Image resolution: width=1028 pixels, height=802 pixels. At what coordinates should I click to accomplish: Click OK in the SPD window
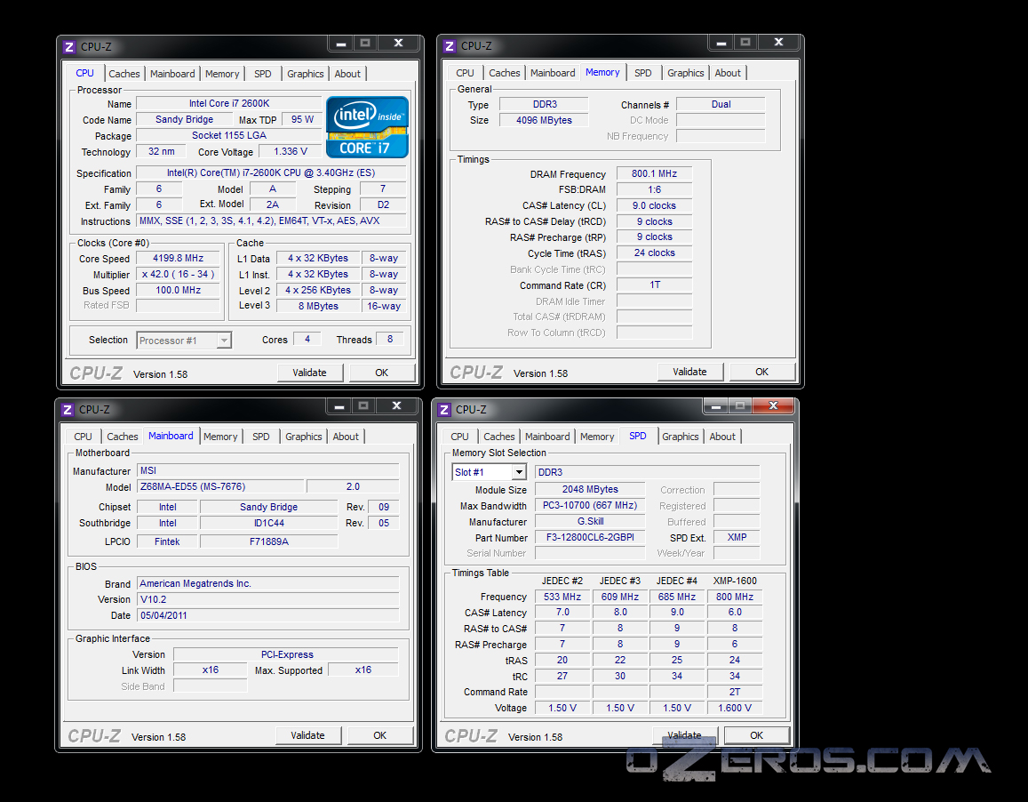click(757, 735)
